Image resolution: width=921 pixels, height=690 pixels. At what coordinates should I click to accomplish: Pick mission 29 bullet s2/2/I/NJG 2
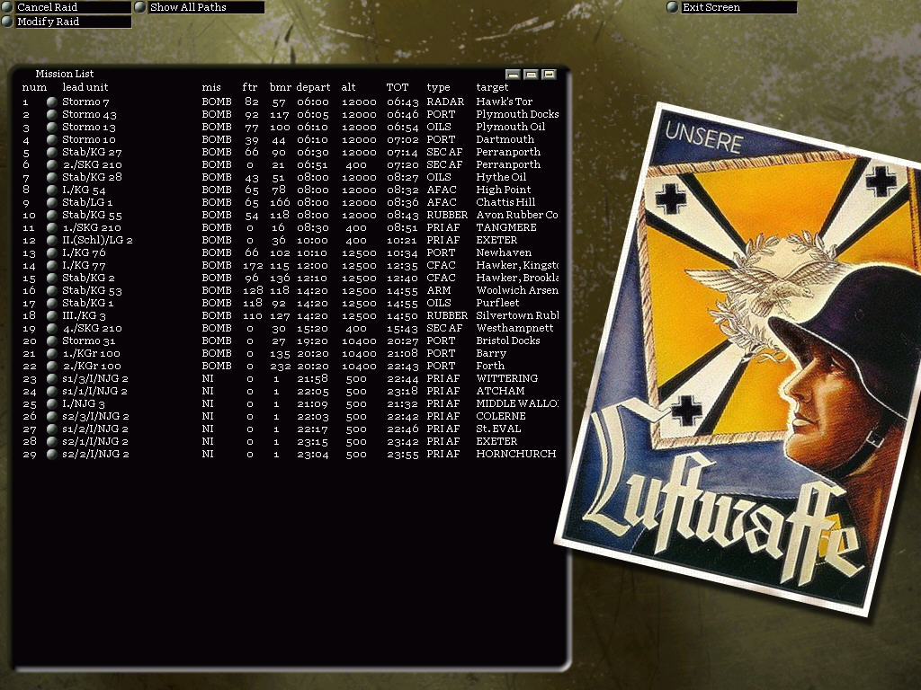(51, 454)
